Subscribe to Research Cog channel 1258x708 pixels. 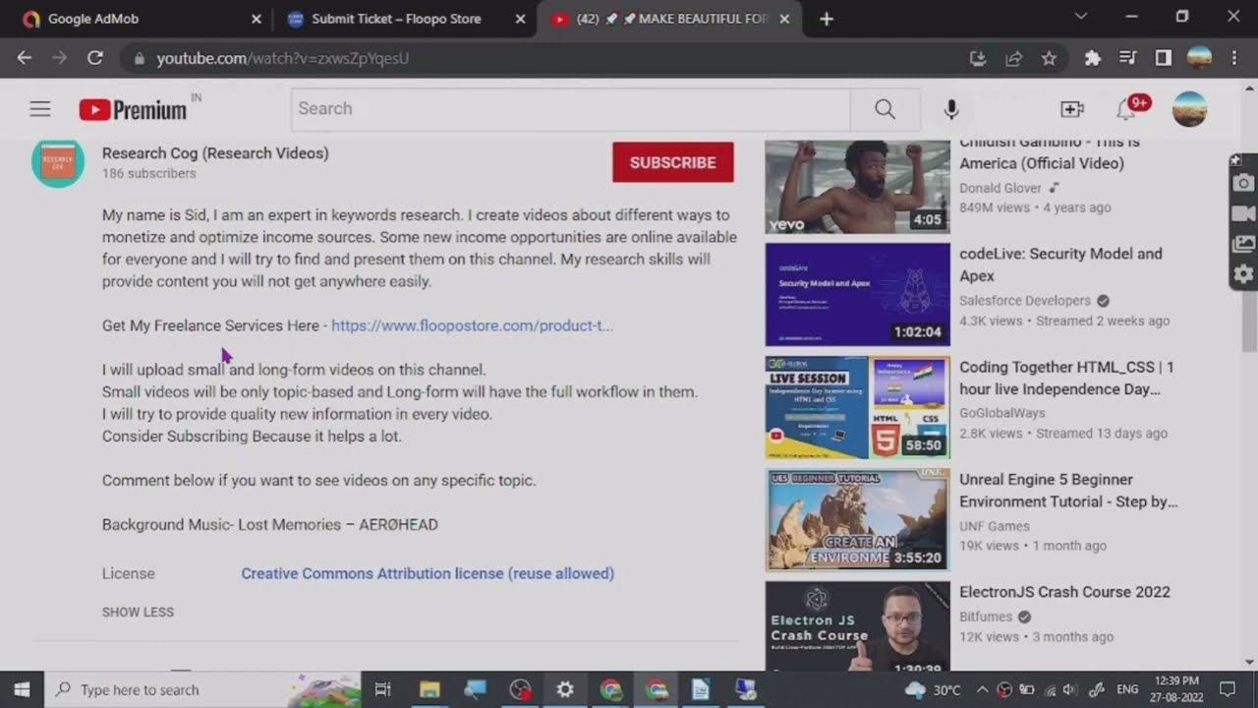672,162
